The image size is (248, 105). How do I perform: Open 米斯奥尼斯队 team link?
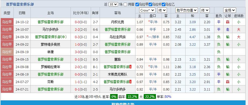click(117, 74)
